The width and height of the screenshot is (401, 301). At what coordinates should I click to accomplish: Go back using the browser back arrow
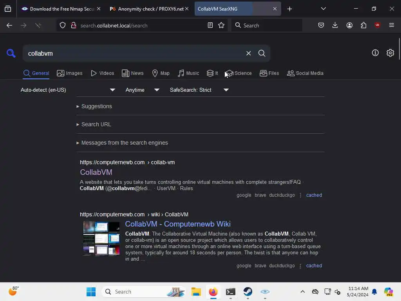click(9, 25)
